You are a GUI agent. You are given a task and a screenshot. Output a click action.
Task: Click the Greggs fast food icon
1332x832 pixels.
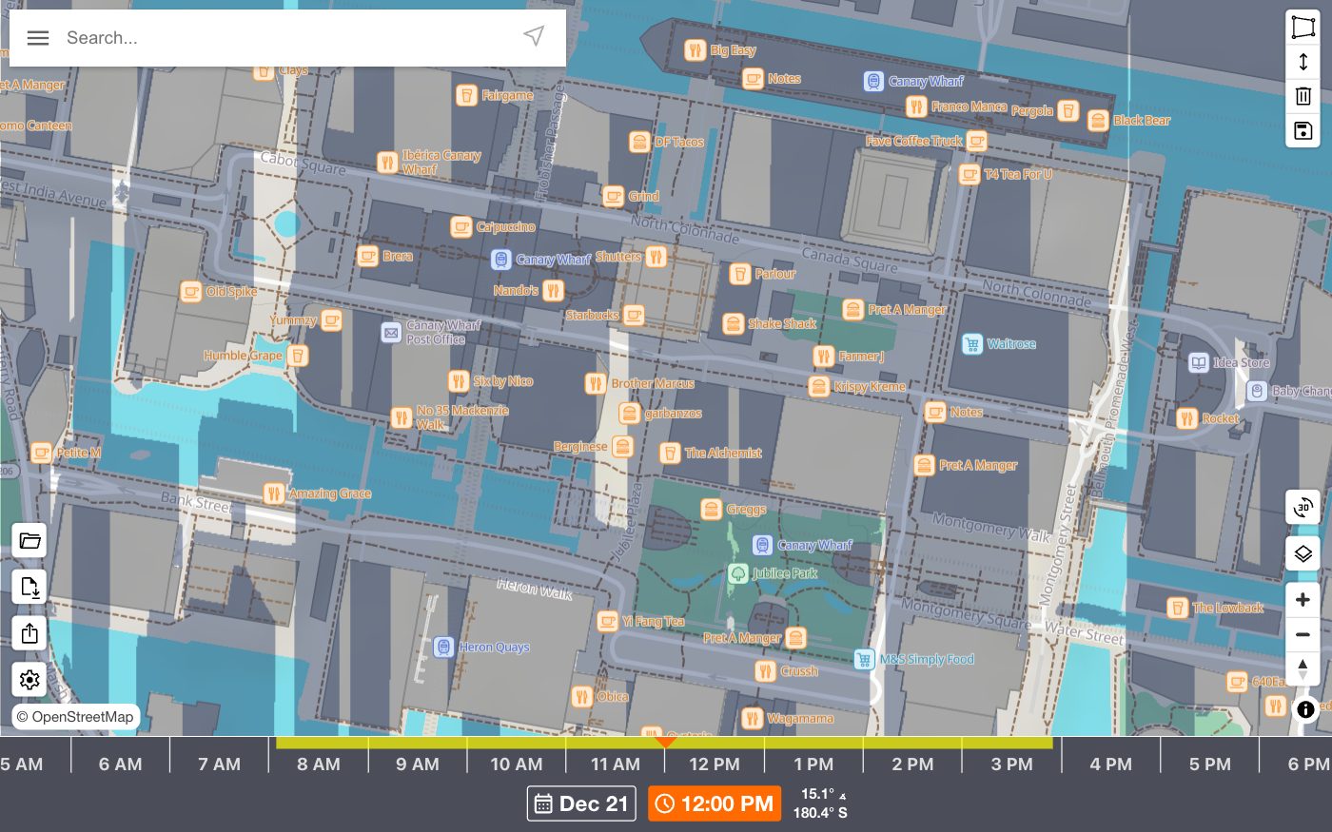point(711,509)
